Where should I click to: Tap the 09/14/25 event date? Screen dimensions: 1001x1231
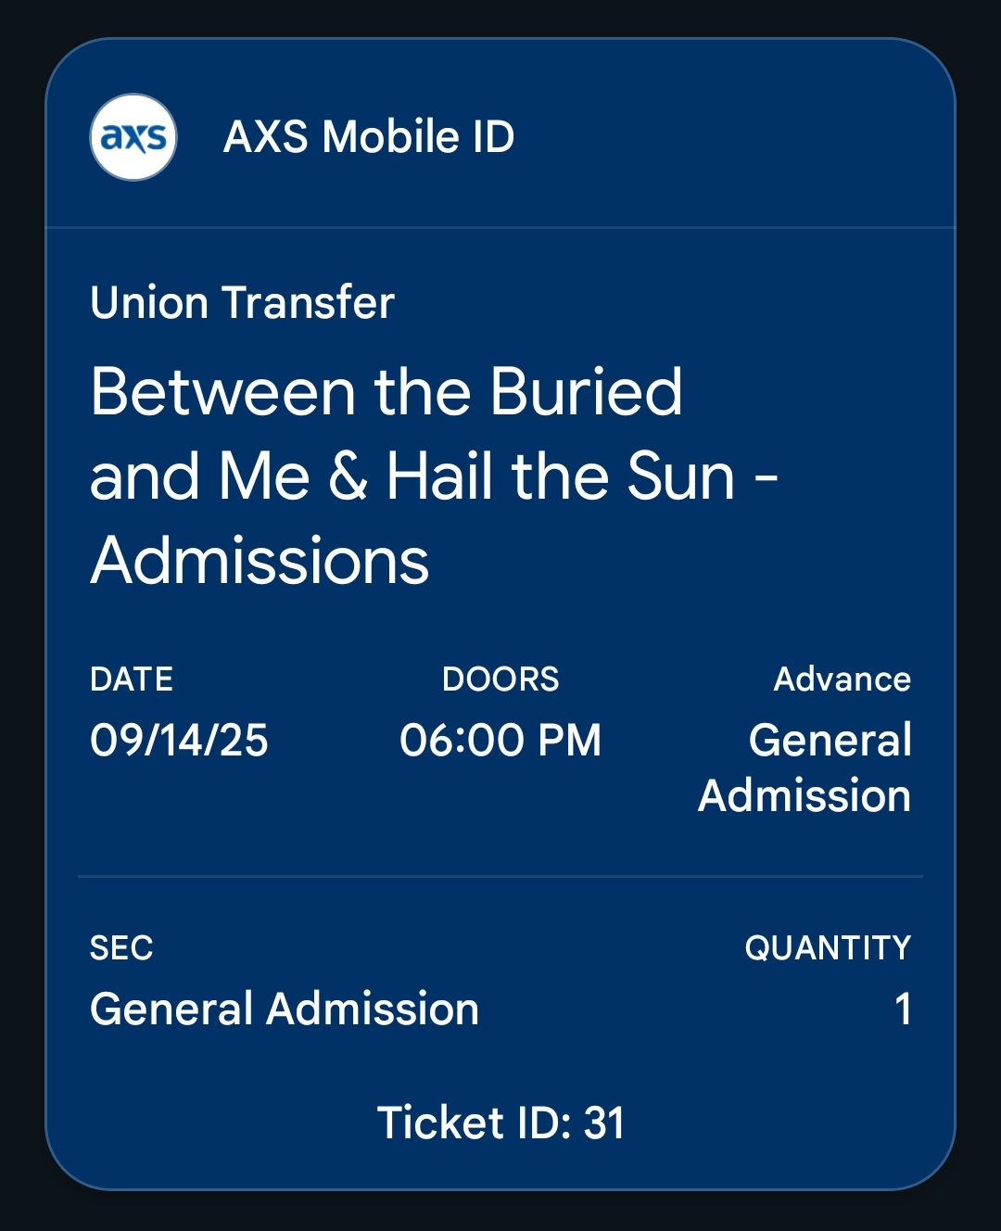click(x=179, y=741)
